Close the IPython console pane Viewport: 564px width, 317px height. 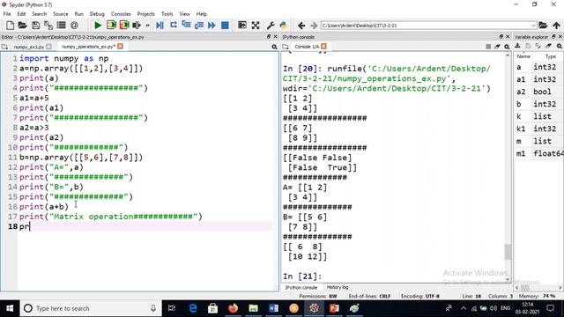tap(508, 37)
